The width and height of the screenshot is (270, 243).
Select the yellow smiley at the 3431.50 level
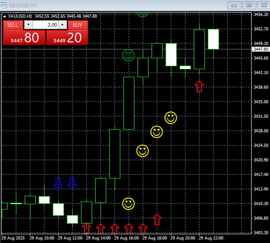pyautogui.click(x=170, y=118)
